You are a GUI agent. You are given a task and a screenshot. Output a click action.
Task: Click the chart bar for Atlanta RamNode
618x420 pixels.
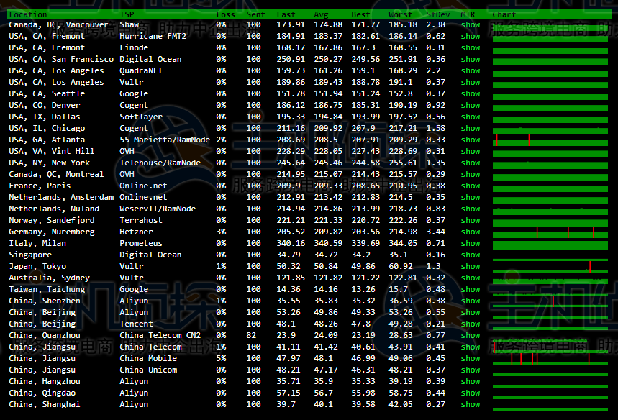[x=550, y=140]
